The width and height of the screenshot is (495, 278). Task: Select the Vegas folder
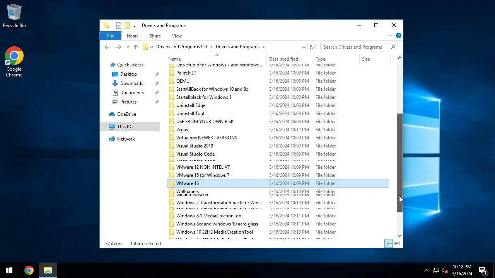[278, 130]
